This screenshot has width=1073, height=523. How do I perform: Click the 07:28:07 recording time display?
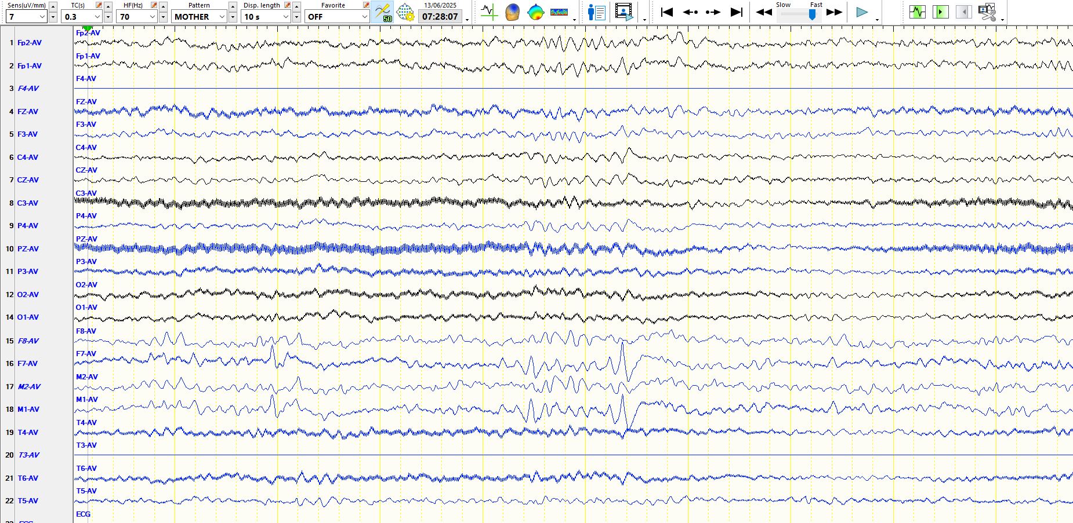point(440,17)
